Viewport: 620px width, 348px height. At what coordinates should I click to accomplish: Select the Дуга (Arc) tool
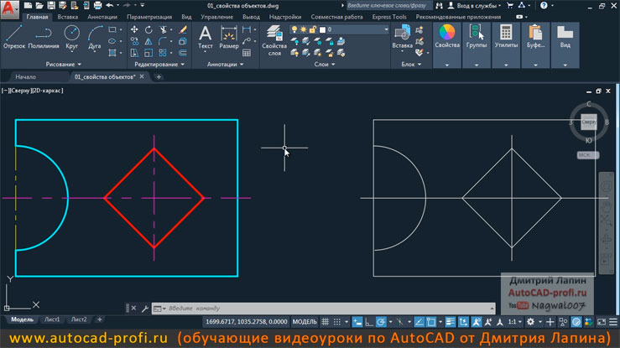95,37
